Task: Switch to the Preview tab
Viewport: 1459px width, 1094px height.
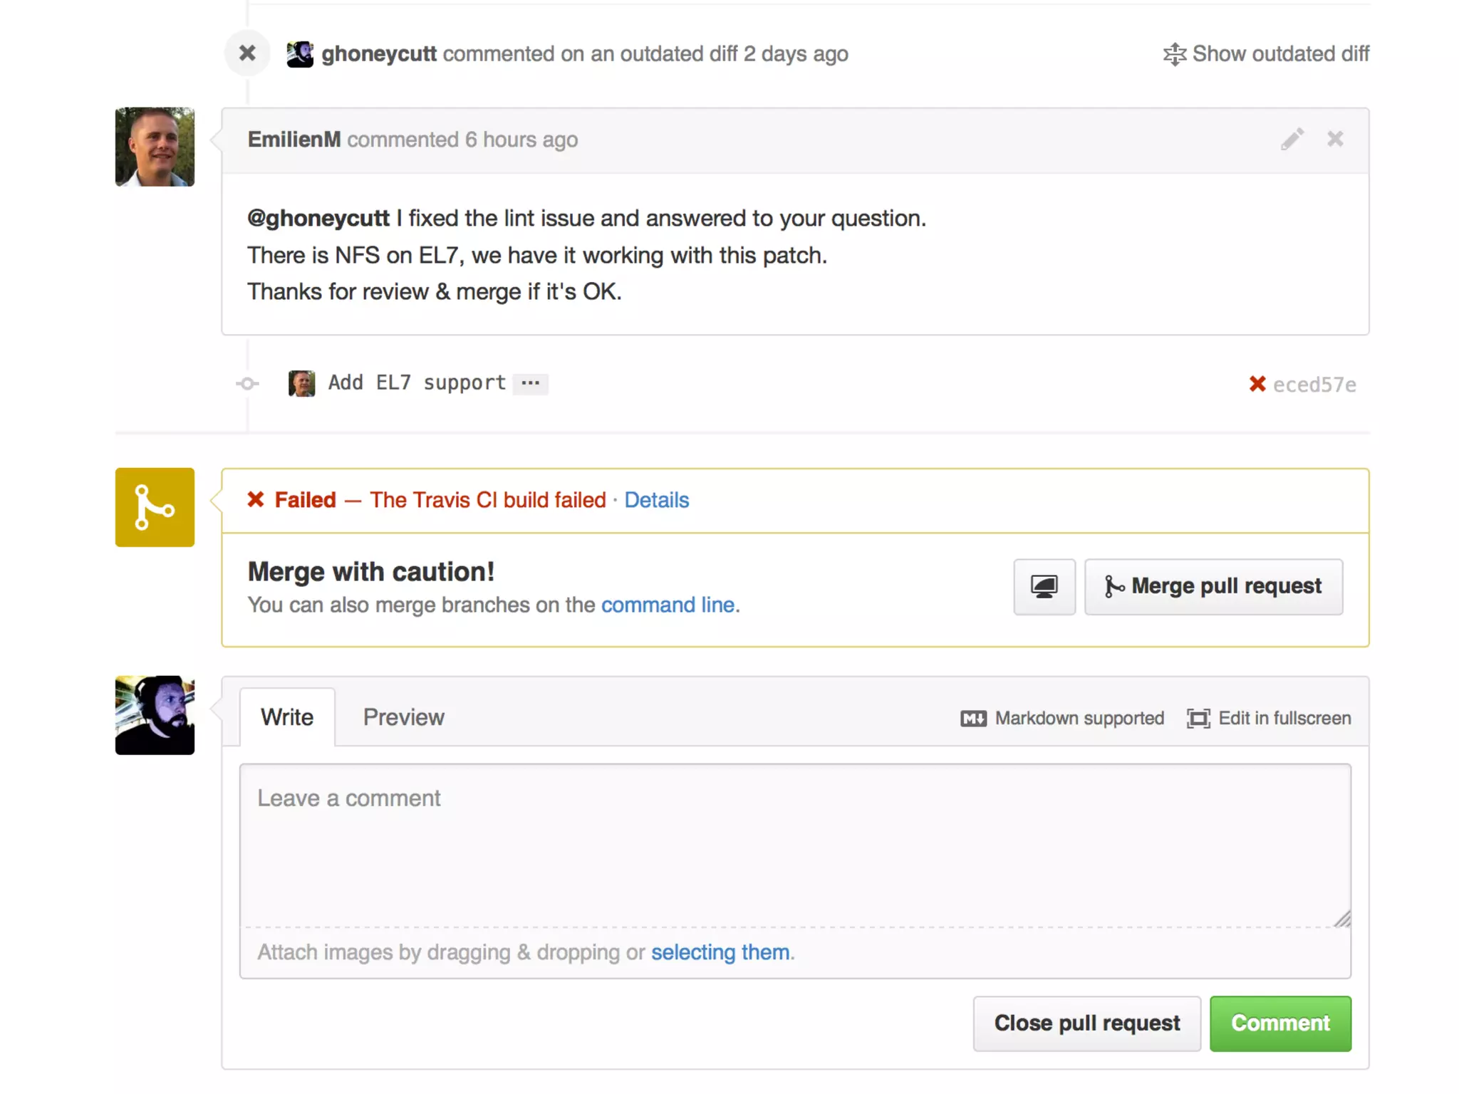Action: tap(403, 717)
